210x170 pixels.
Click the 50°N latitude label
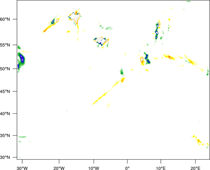click(5, 69)
